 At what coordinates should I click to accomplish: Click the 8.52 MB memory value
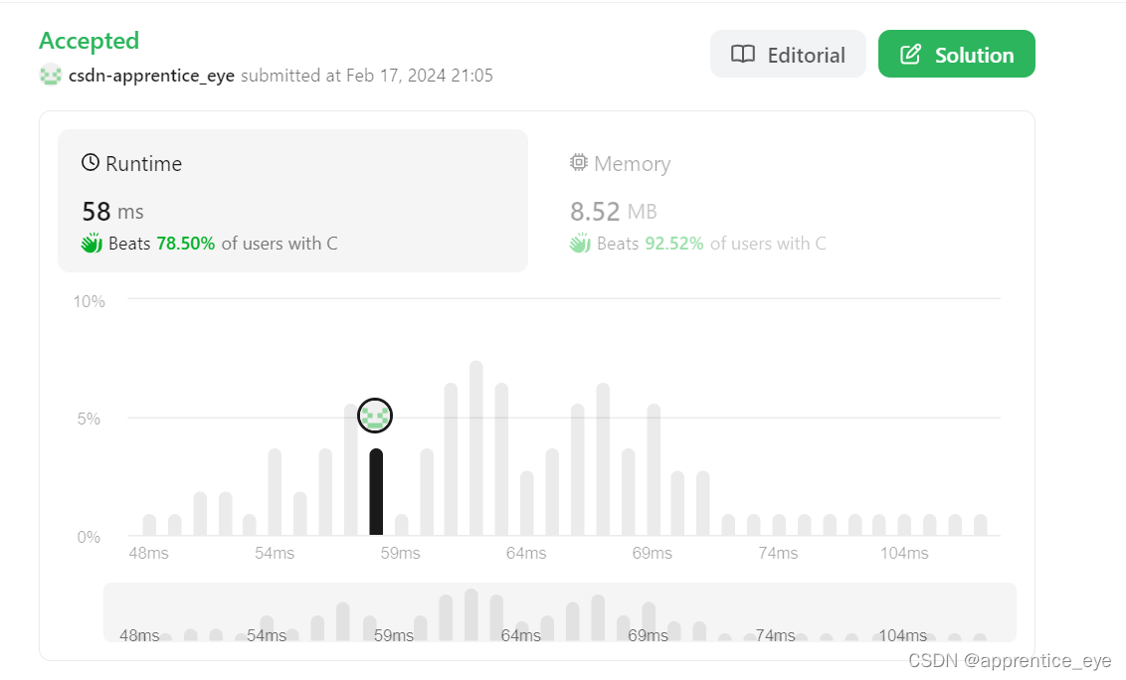tap(614, 211)
